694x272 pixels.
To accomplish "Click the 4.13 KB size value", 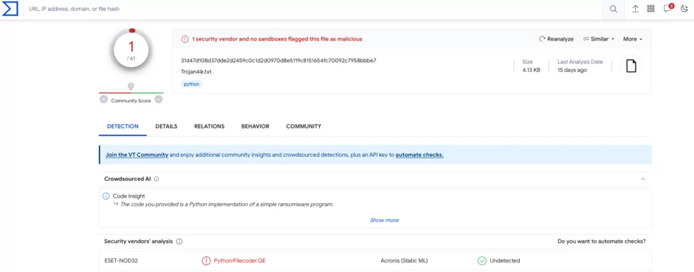I will 531,70.
